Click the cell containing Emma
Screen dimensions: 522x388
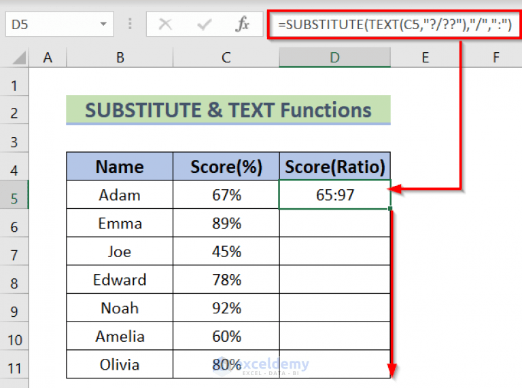120,223
